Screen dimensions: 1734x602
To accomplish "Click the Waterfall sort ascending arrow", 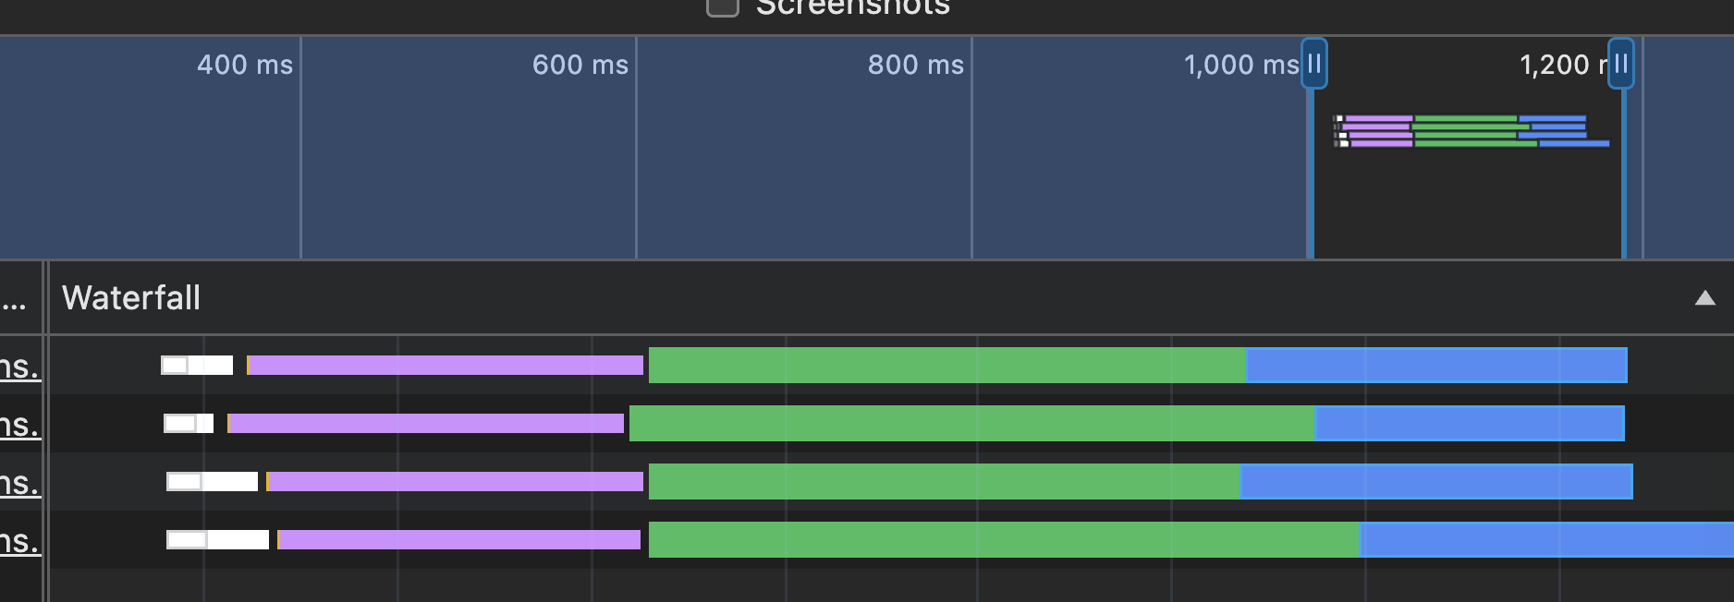I will tap(1705, 297).
